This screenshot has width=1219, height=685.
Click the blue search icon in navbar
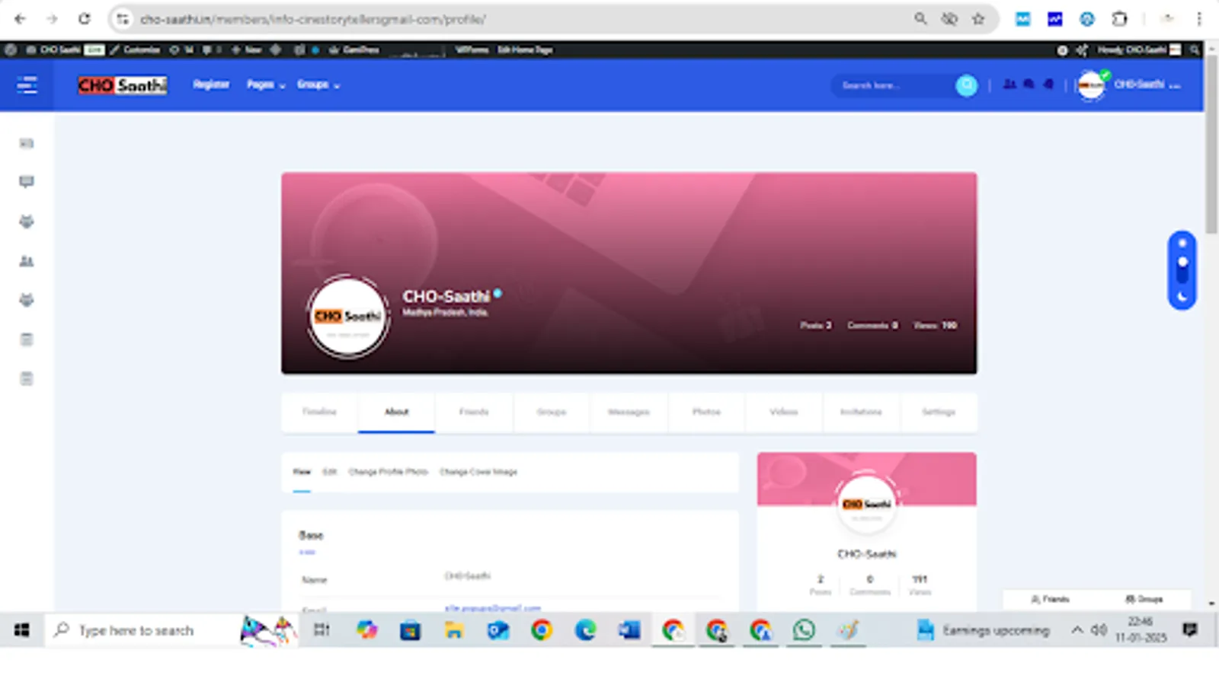pos(966,85)
